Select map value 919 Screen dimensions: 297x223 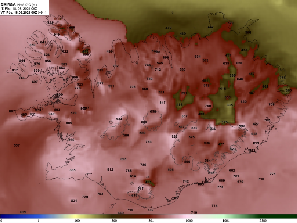click(57, 34)
